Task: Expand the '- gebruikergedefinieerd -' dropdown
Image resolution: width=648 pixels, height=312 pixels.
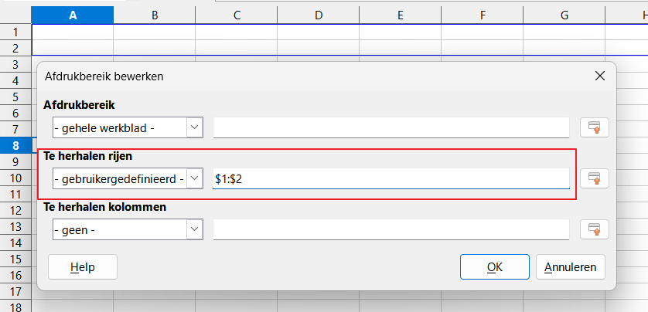Action: (194, 178)
